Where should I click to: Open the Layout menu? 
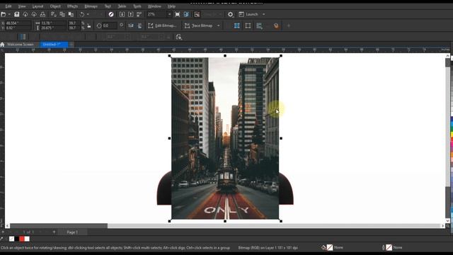[38, 6]
